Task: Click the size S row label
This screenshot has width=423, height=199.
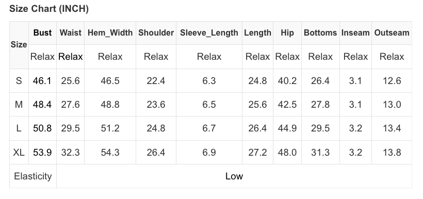Action: [19, 80]
